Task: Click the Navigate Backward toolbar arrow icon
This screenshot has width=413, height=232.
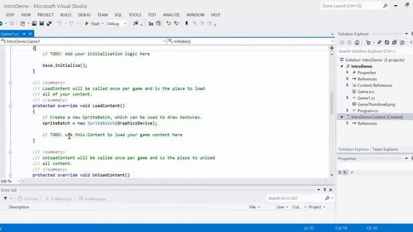Action: point(168,24)
